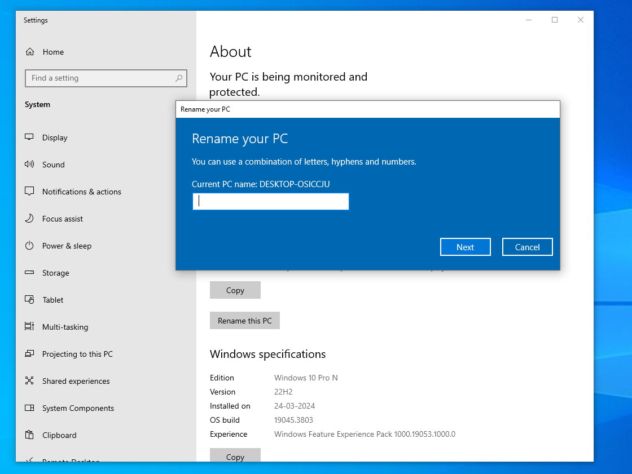Click the Clipboard icon

[29, 435]
